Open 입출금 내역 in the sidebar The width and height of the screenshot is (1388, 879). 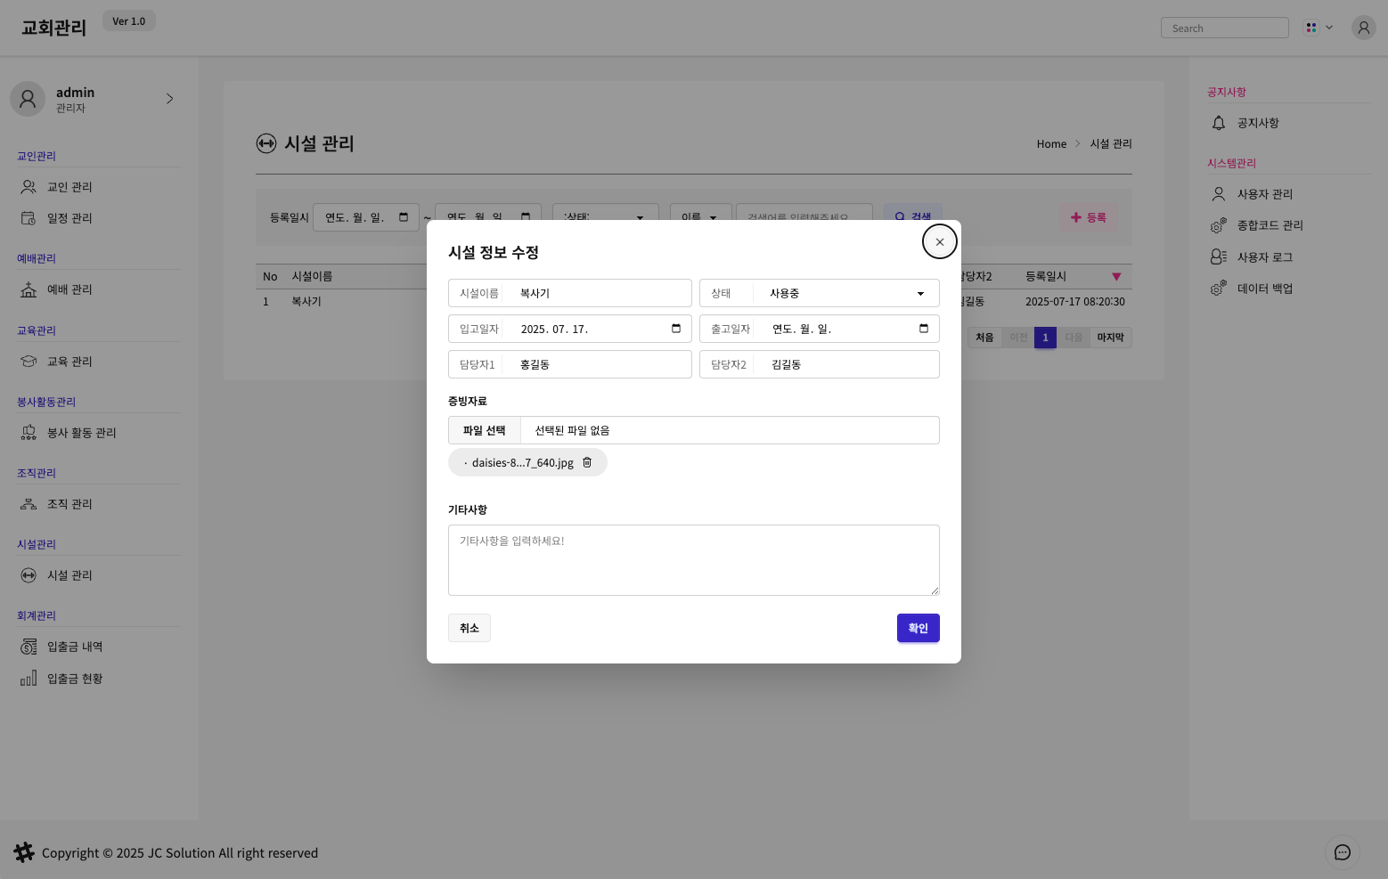[75, 647]
